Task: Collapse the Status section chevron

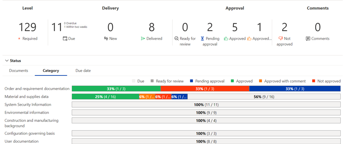Action: point(7,61)
